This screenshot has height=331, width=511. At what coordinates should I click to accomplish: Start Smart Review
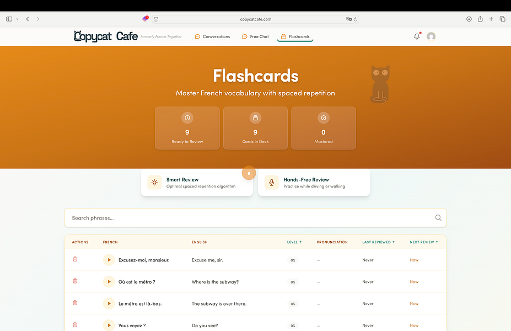point(197,183)
